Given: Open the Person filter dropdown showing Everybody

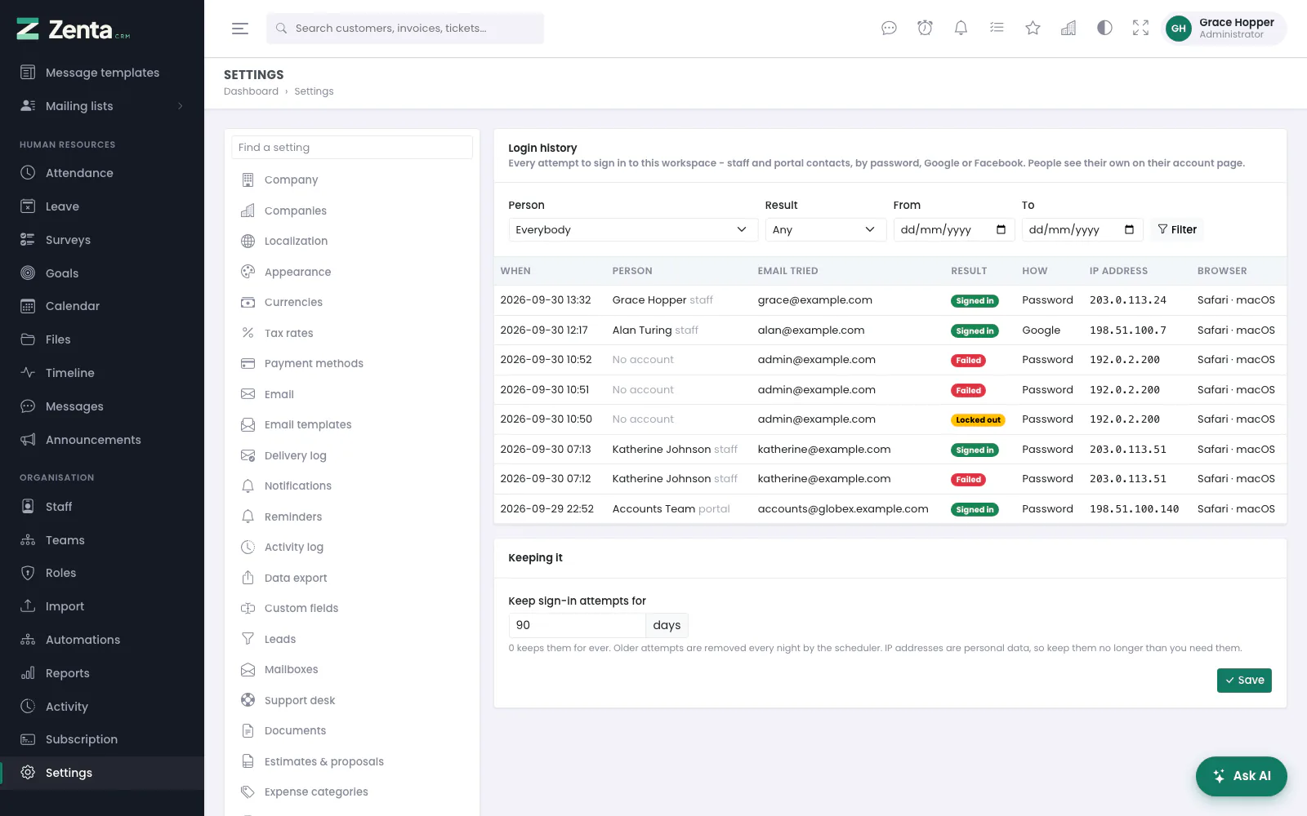Looking at the screenshot, I should [633, 229].
